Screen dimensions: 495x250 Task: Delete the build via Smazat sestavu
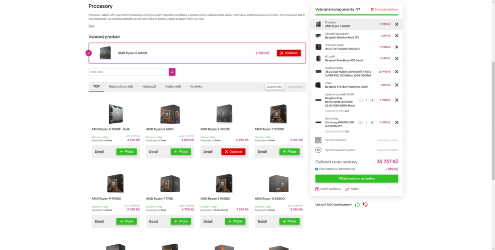[x=385, y=9]
